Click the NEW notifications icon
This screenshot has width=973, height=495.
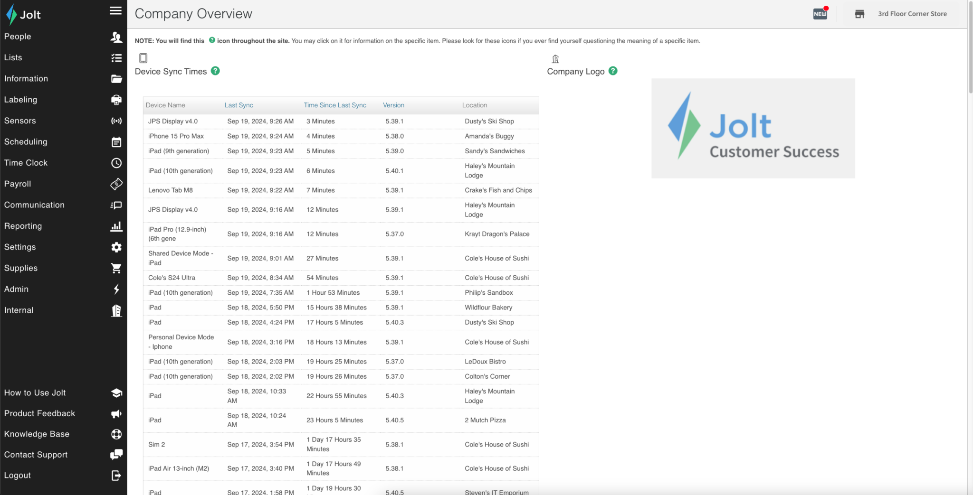tap(820, 14)
